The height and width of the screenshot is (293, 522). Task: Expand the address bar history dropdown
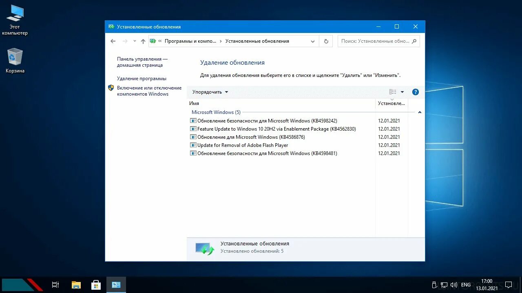[313, 41]
